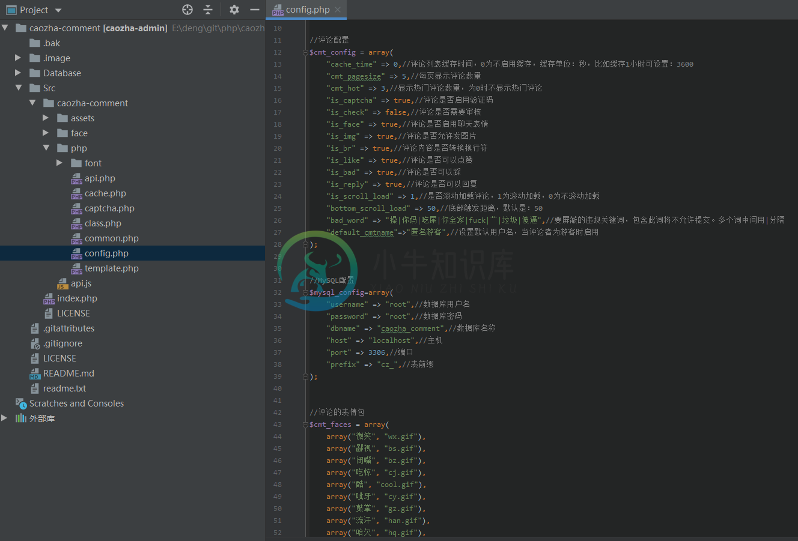
Task: Click the "is_captcha" config key
Action: point(351,100)
